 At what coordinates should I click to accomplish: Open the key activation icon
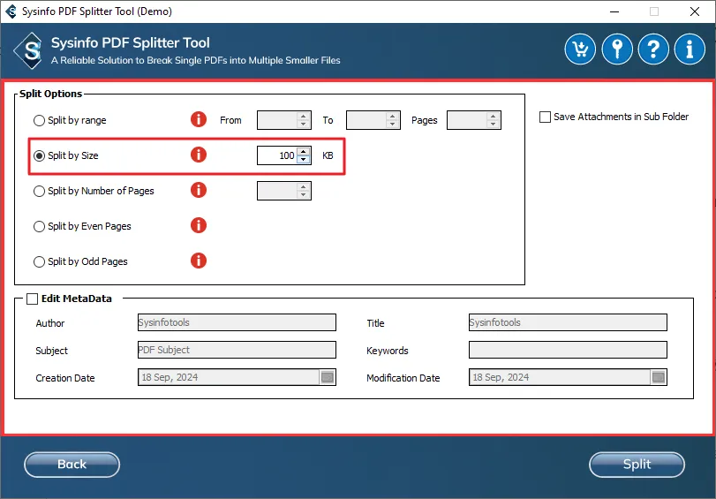pos(617,49)
